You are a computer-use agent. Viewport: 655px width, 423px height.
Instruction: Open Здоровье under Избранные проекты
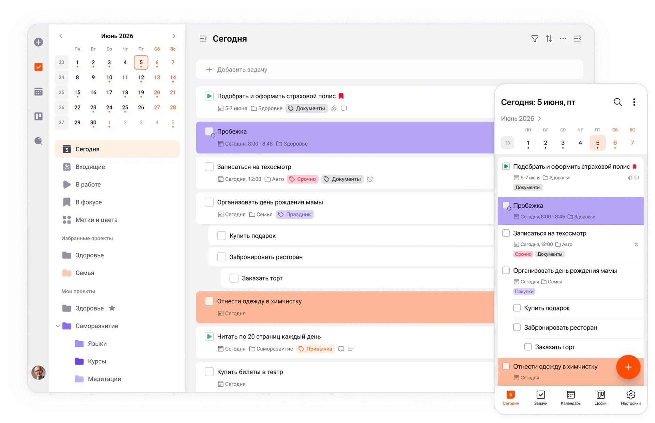(x=117, y=255)
